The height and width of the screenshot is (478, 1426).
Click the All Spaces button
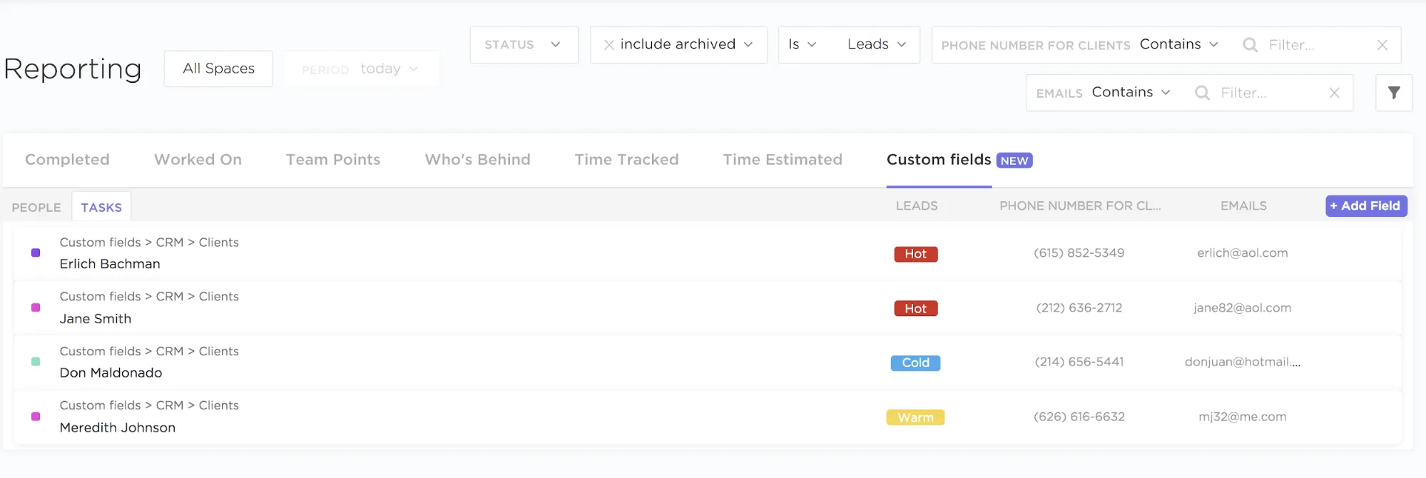(218, 68)
